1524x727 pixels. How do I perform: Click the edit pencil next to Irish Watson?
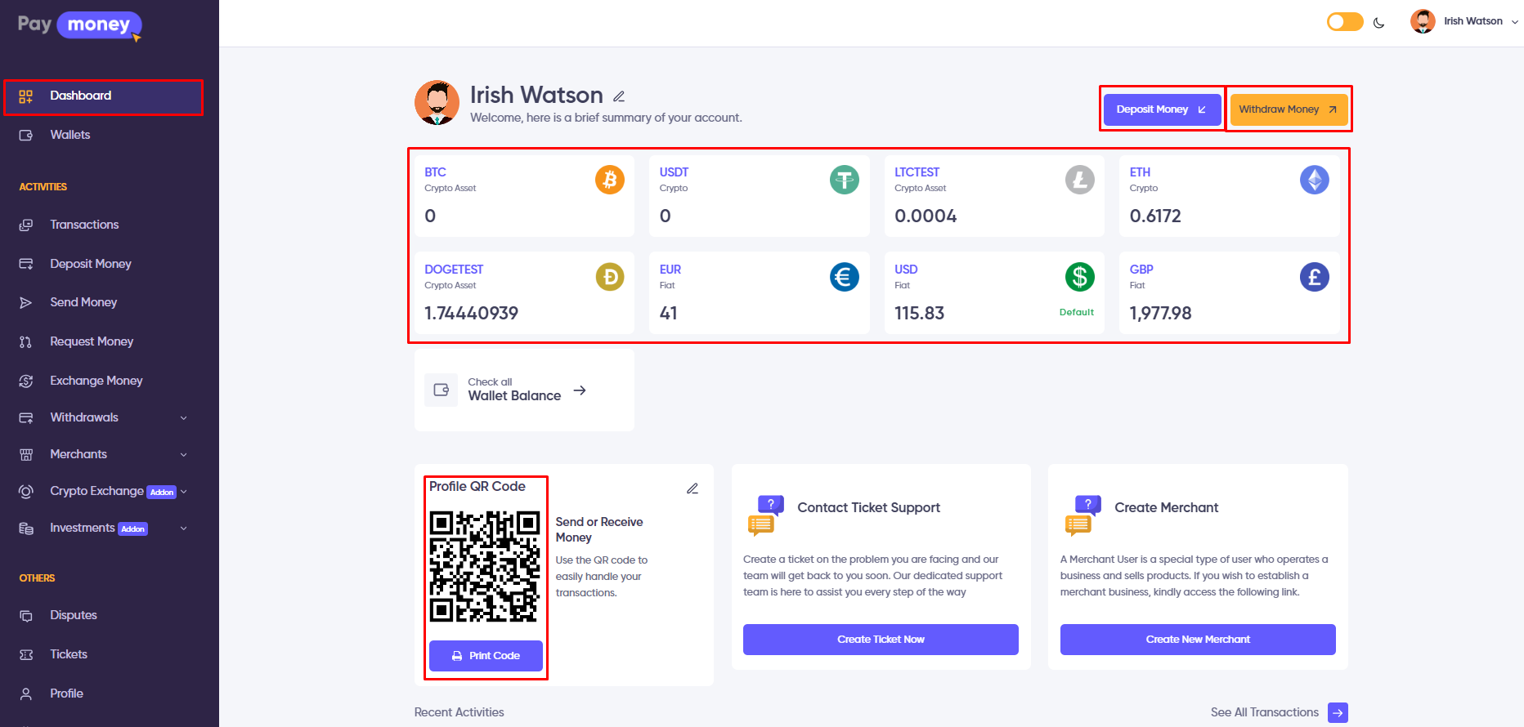(x=619, y=96)
